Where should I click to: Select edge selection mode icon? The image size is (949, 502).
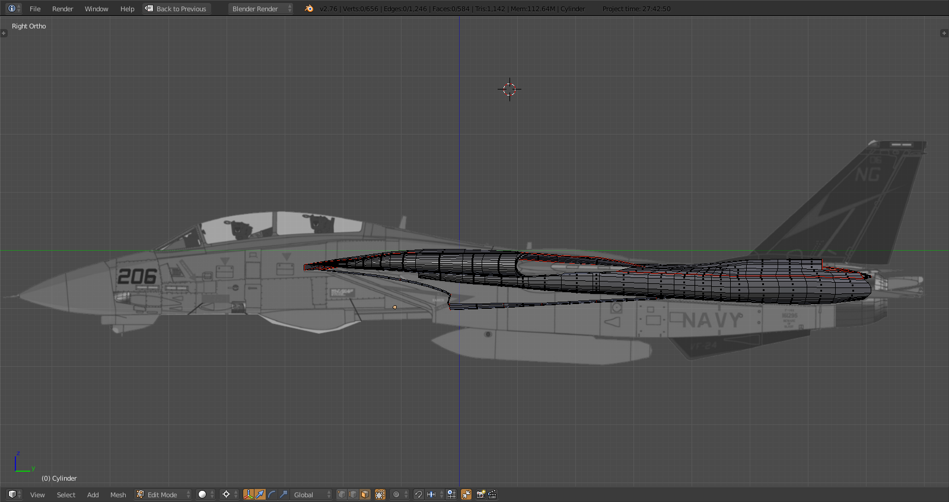[354, 494]
